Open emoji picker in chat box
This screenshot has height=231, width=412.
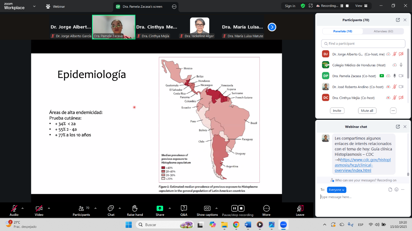click(x=397, y=190)
